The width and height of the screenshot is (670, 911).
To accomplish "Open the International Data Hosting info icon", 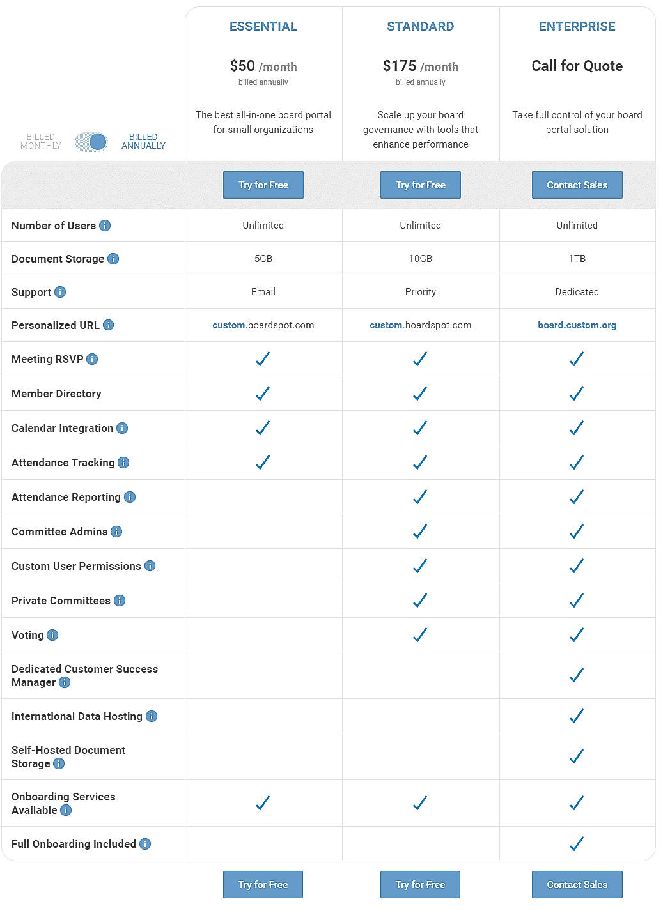I will pyautogui.click(x=152, y=716).
